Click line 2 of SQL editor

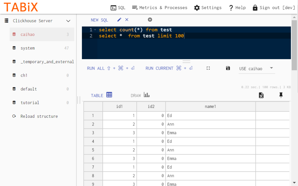click(186, 36)
